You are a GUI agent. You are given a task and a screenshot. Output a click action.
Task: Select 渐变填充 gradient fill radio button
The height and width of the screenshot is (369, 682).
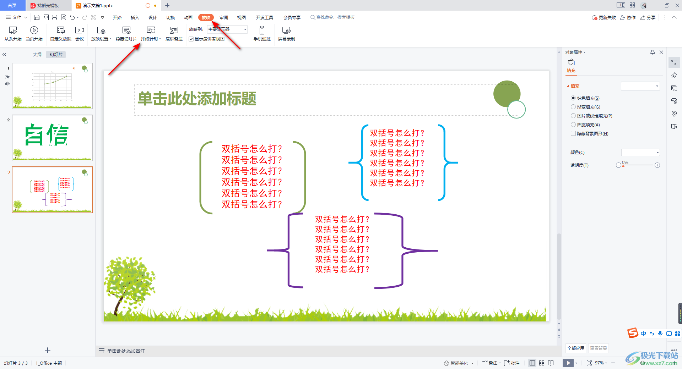pos(573,107)
